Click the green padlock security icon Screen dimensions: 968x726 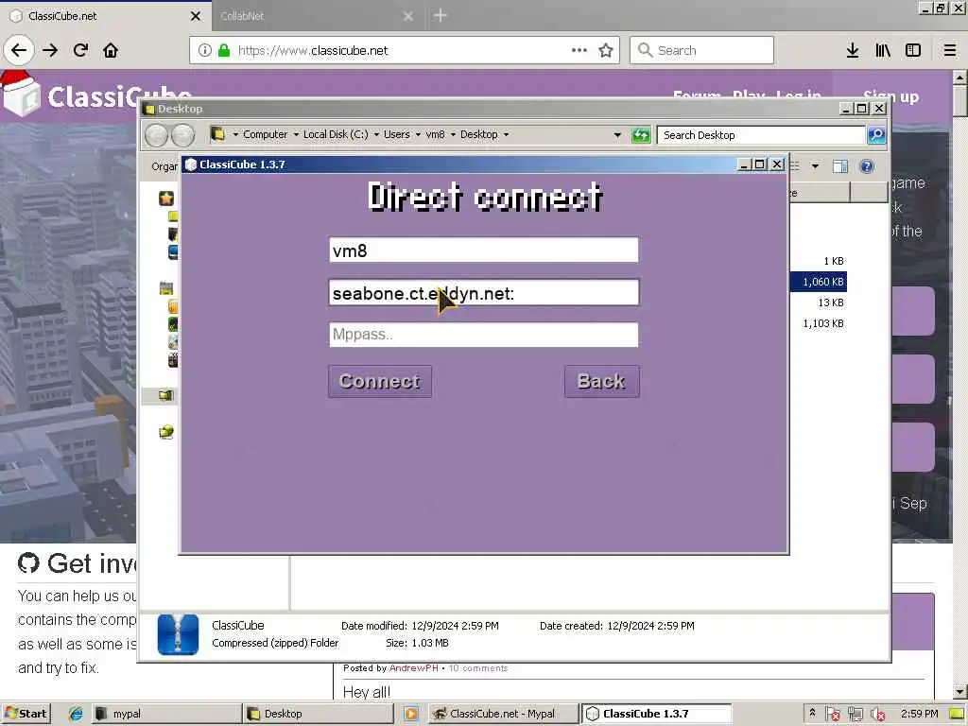[x=223, y=50]
